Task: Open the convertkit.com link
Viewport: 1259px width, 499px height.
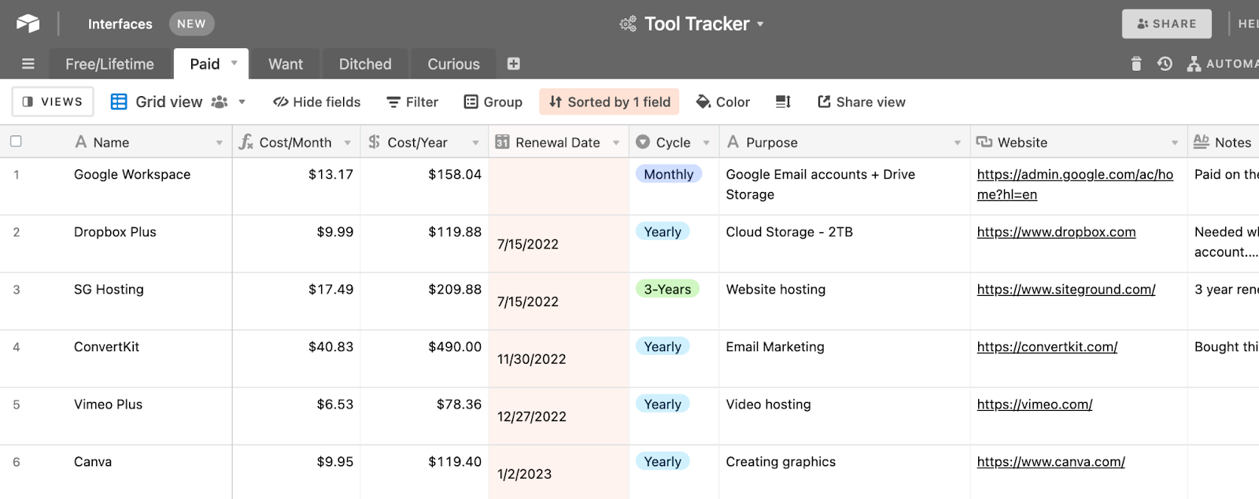Action: click(1047, 346)
